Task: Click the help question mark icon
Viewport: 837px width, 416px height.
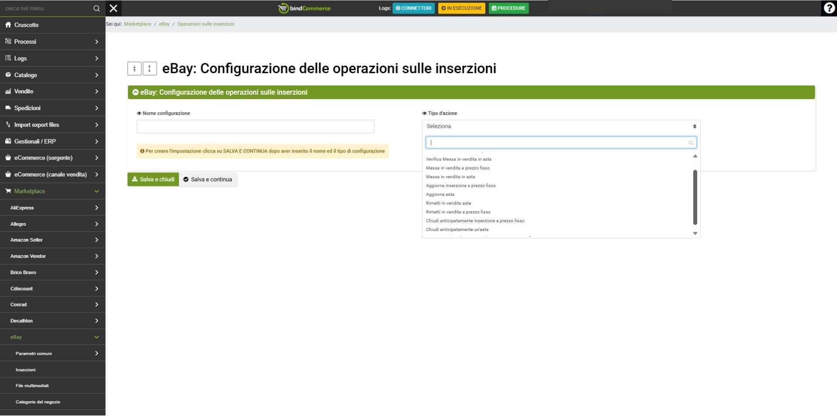Action: tap(829, 8)
